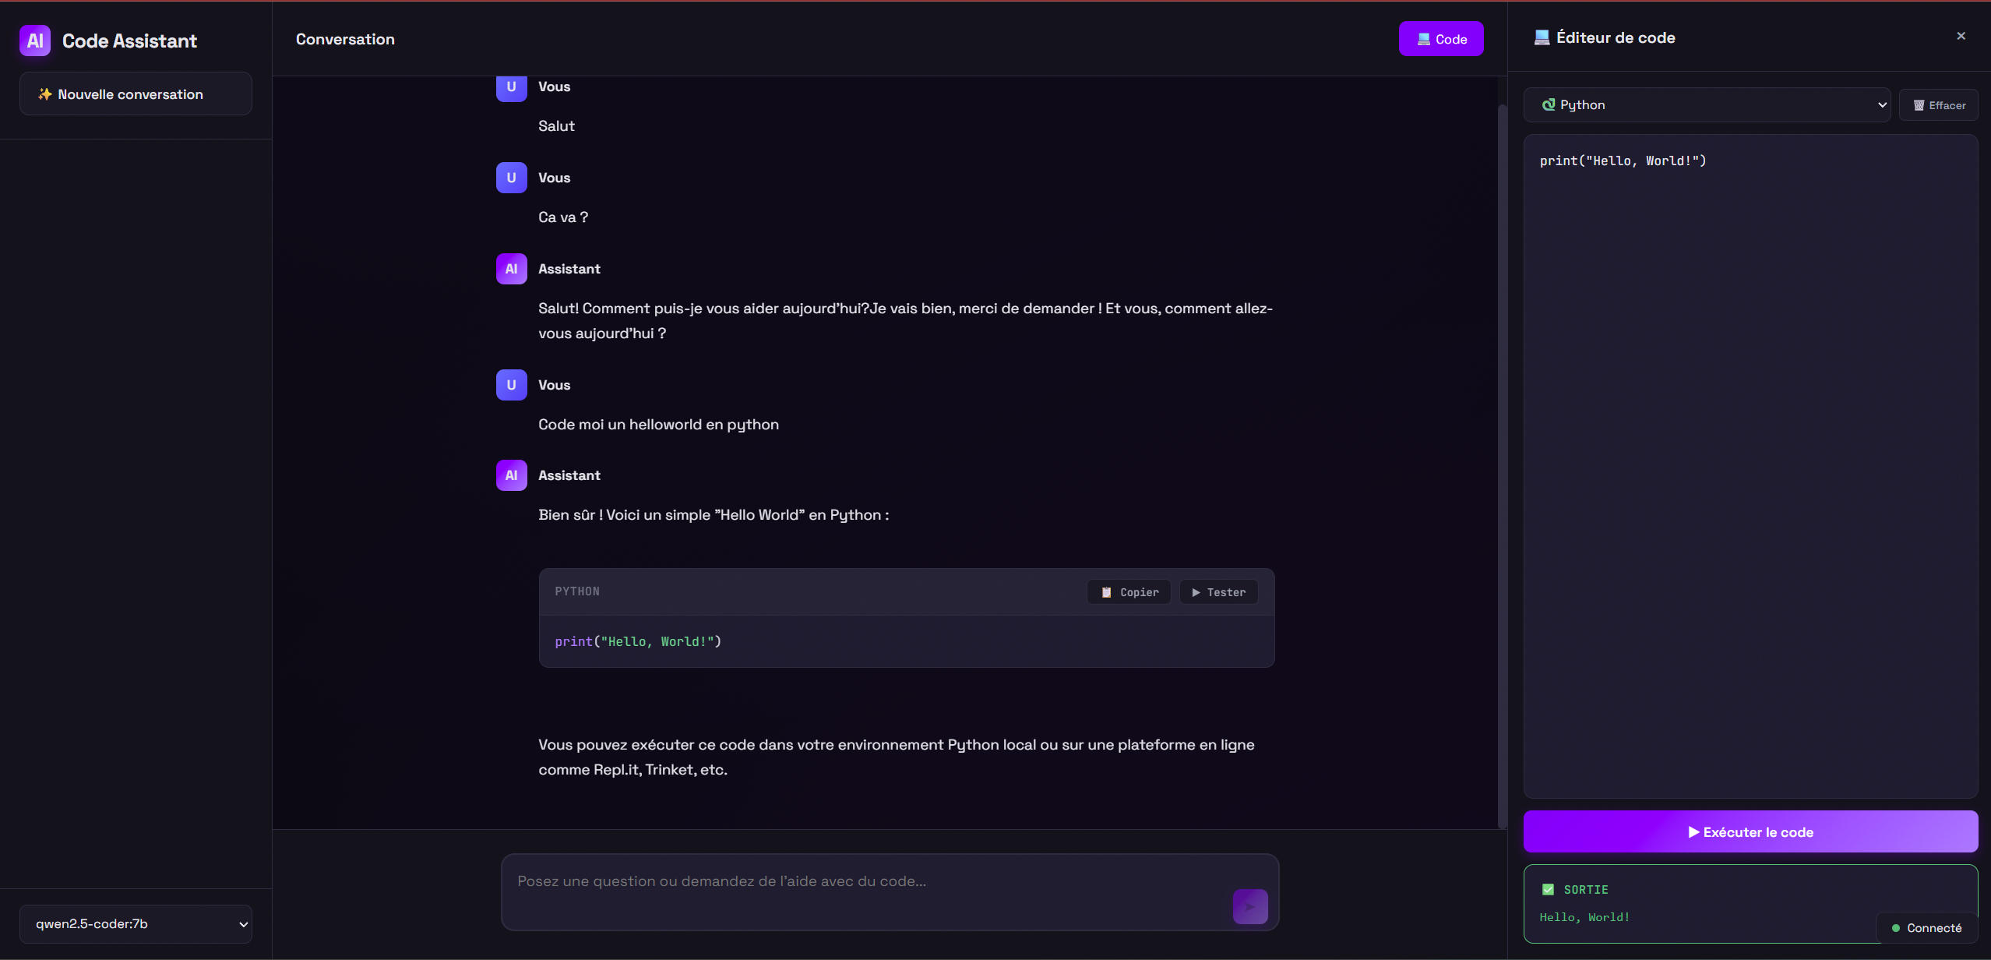Click the AI avatar of the last Assistant message
The height and width of the screenshot is (960, 1991).
coord(511,475)
